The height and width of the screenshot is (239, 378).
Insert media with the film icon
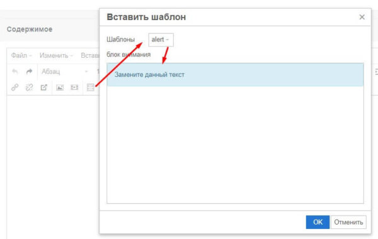[74, 87]
